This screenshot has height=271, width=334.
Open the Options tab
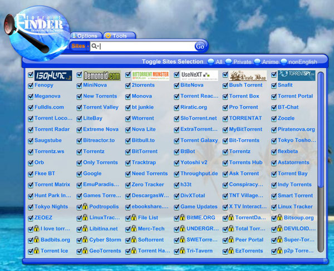coord(86,36)
